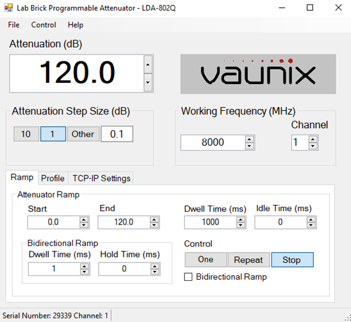Screen dimensions: 351x322
Task: Click the Idle Time field
Action: pos(281,222)
